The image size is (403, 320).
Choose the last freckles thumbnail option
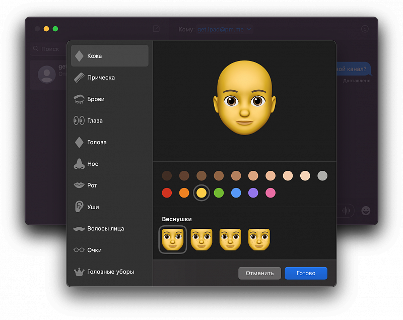259,239
